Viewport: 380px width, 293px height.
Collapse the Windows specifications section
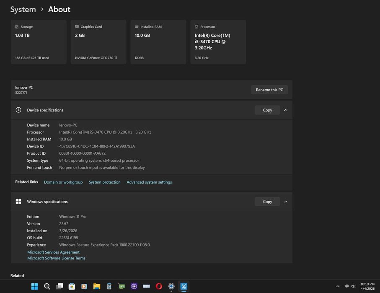click(286, 202)
